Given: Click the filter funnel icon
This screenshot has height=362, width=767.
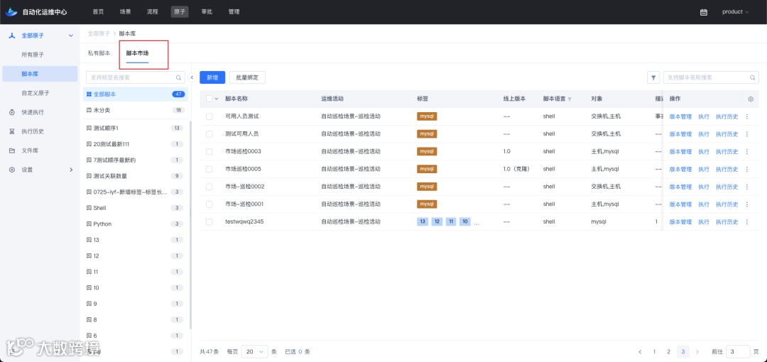Looking at the screenshot, I should (x=653, y=77).
